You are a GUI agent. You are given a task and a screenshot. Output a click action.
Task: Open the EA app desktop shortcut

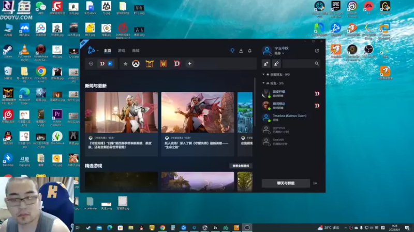coord(368,8)
